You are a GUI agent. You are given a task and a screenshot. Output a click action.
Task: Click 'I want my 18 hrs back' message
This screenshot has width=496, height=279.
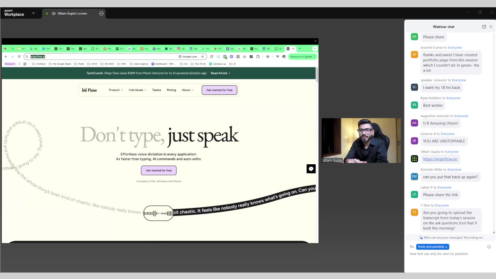pyautogui.click(x=442, y=88)
